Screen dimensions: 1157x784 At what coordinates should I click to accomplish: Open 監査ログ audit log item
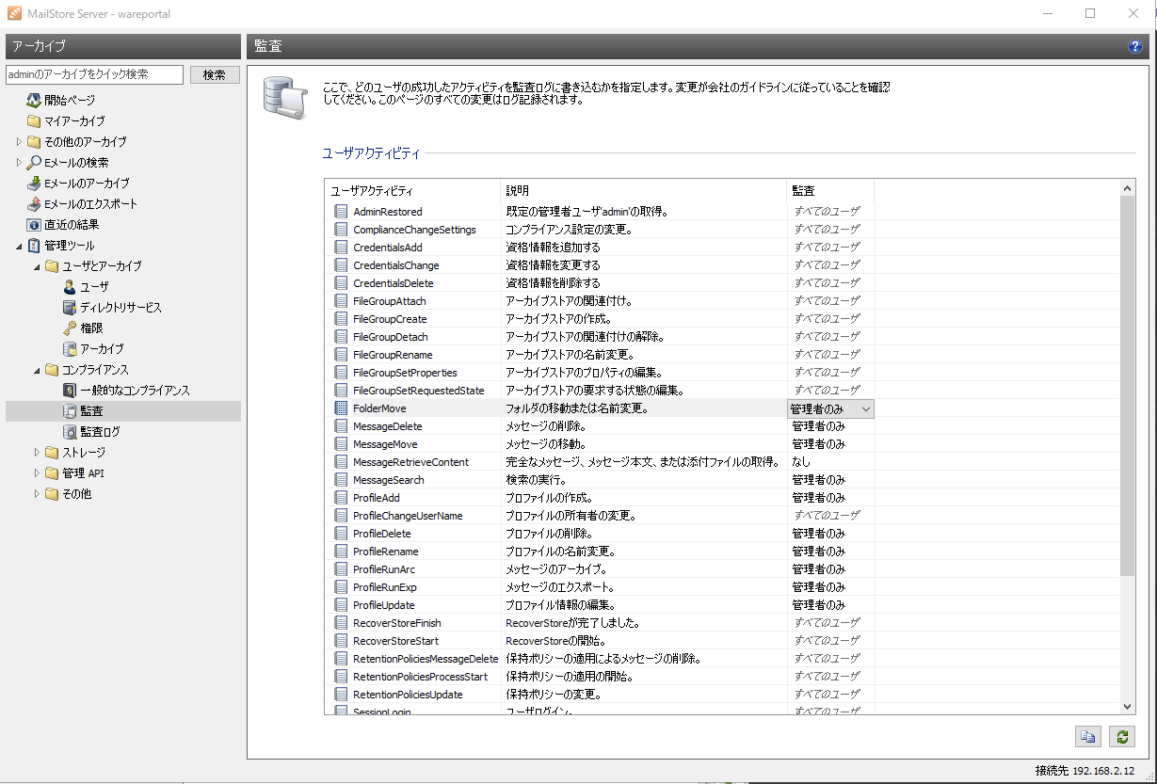coord(100,431)
